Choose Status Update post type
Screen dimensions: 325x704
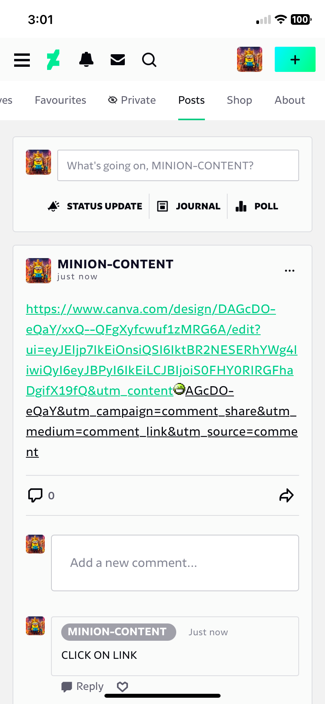point(95,206)
